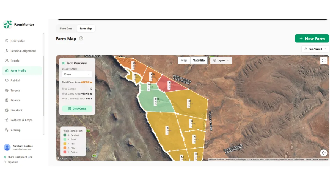Image resolution: width=330 pixels, height=185 pixels.
Task: Click the Farm Overview map icon
Action: click(64, 63)
